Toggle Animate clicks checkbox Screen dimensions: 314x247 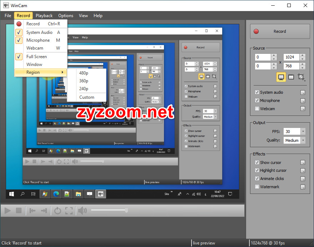pos(257,179)
